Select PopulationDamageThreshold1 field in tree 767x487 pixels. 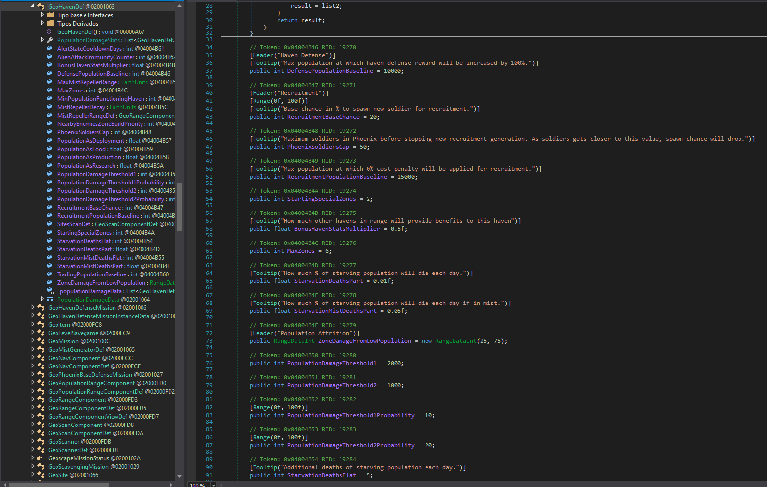coord(116,174)
